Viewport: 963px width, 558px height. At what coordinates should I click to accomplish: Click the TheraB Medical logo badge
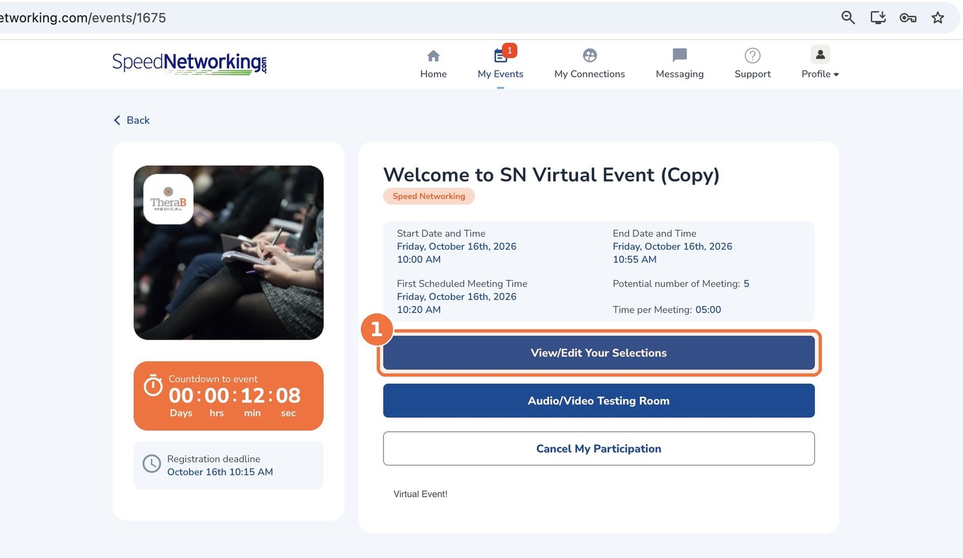click(x=169, y=199)
